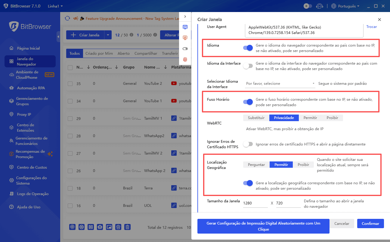The image size is (390, 242).
Task: Click the Confirmar button
Action: (370, 223)
